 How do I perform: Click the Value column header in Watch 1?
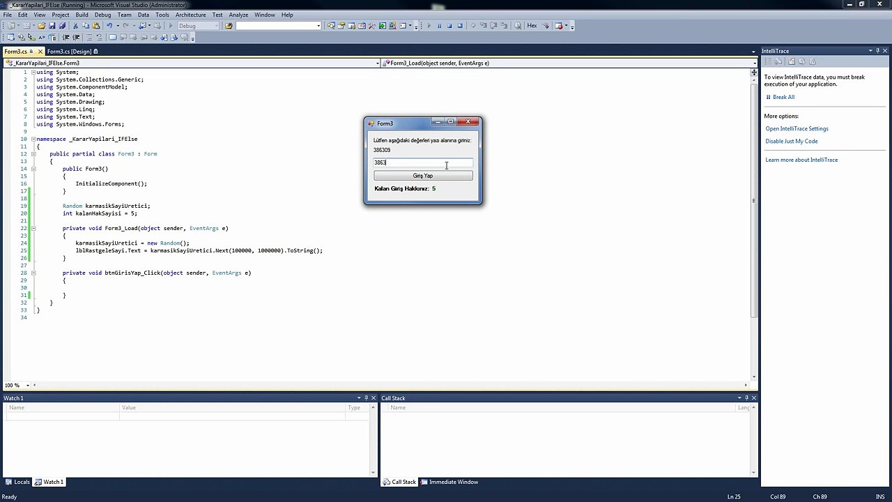pyautogui.click(x=232, y=408)
